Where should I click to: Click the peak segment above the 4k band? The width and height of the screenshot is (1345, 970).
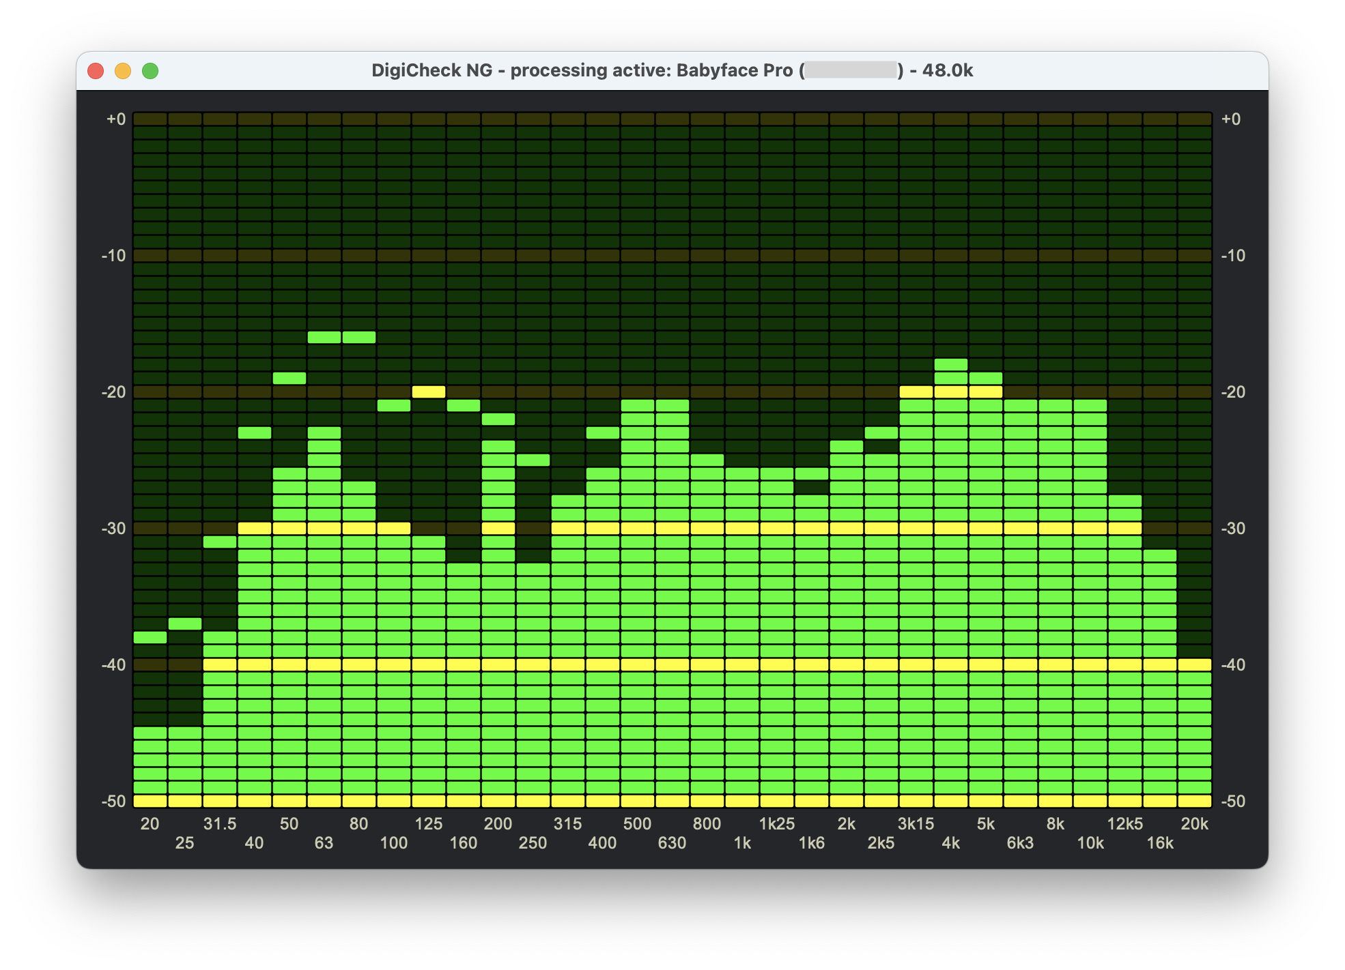pyautogui.click(x=951, y=364)
